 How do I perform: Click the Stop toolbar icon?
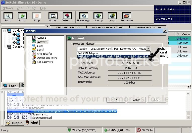click(37, 16)
